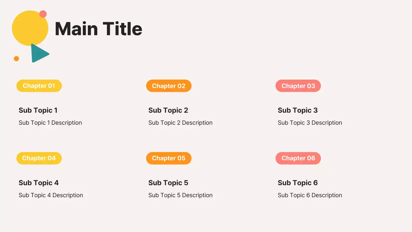This screenshot has width=412, height=232.
Task: Select the Sub Topic 1 Description text
Action: coord(50,123)
